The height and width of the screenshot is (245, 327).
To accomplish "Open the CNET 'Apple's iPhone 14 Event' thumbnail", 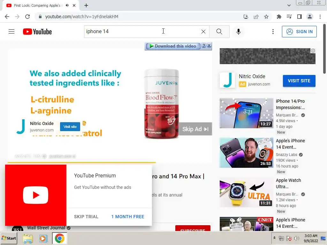I will [x=246, y=224].
